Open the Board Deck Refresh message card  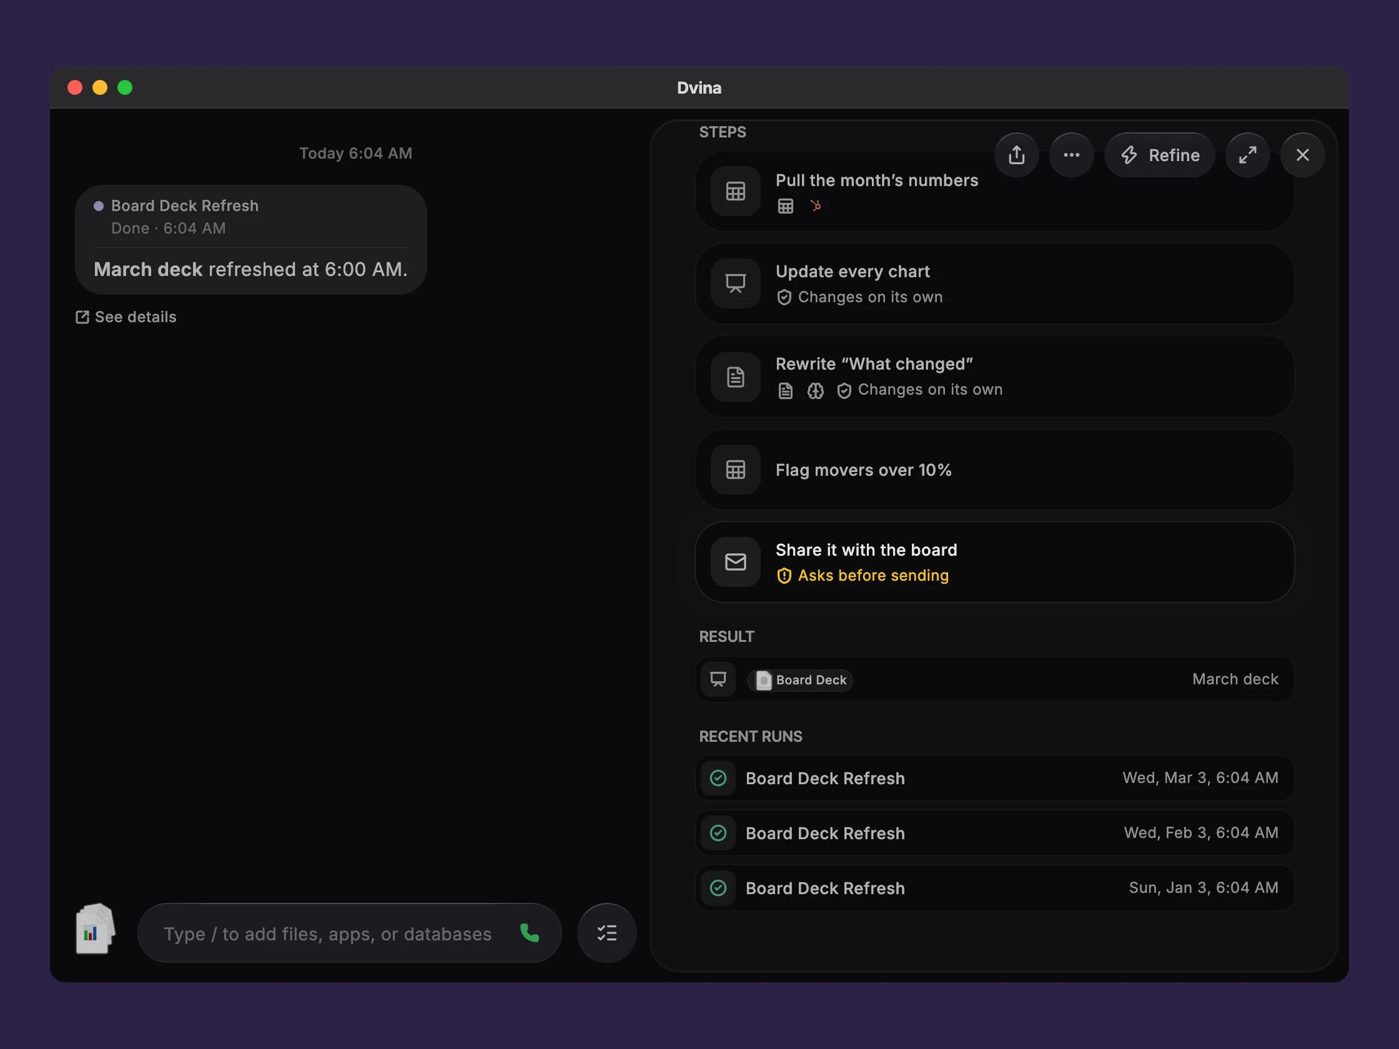tap(251, 240)
